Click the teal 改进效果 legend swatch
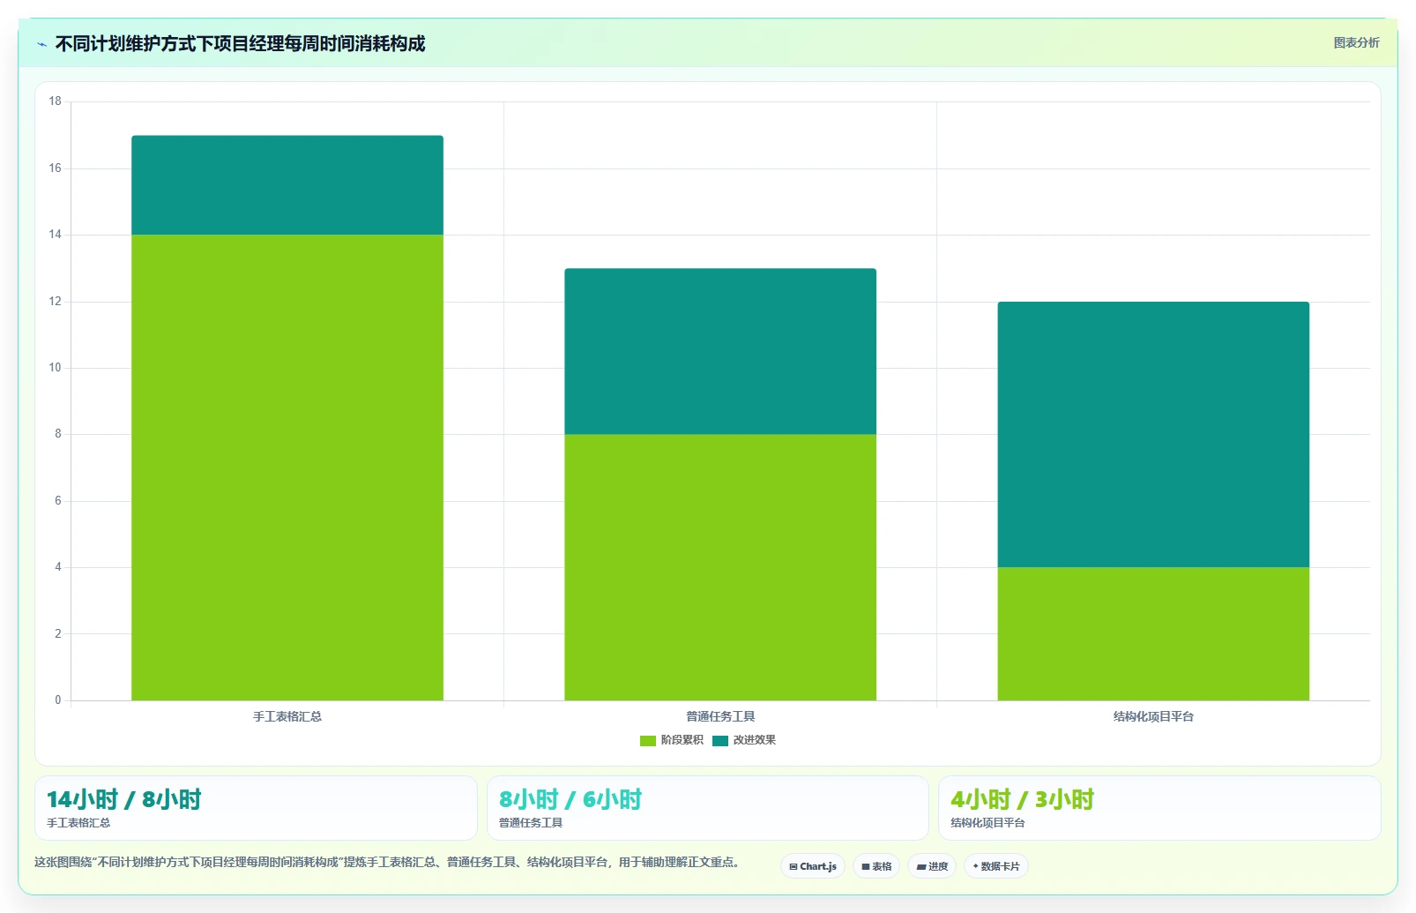Viewport: 1416px width, 913px height. (720, 741)
